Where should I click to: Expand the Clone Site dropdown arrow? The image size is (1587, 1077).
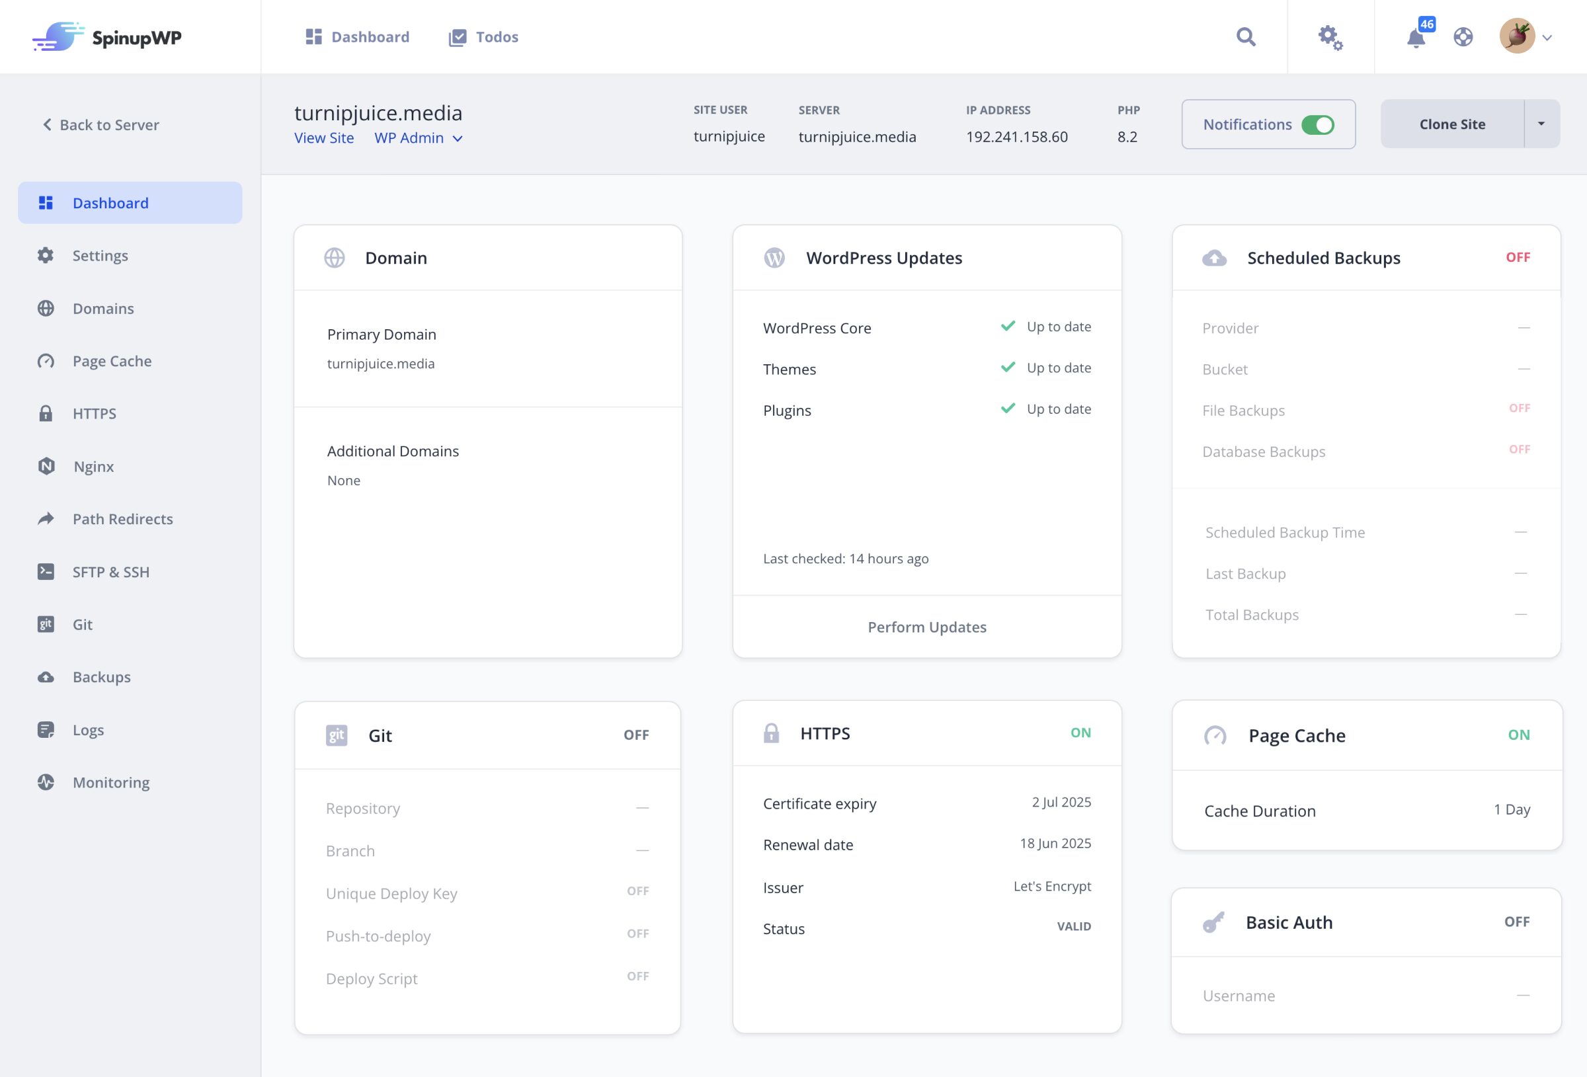coord(1540,124)
